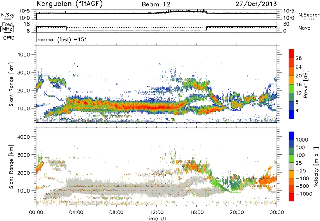
Task: Pick the red bottom velocity colorbar segment
Action: (x=292, y=197)
